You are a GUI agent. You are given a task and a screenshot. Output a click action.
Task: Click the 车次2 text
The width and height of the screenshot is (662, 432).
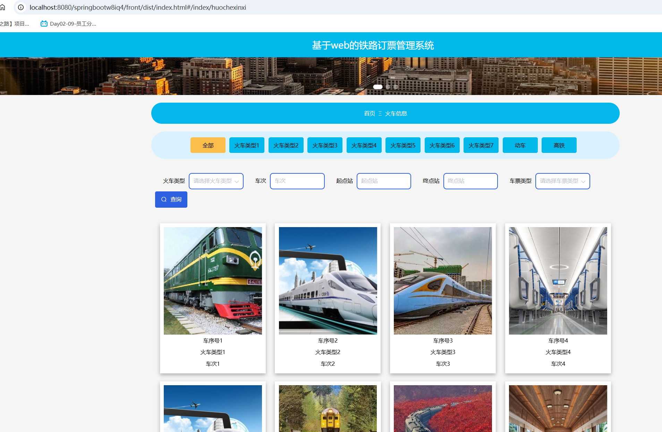(x=328, y=364)
